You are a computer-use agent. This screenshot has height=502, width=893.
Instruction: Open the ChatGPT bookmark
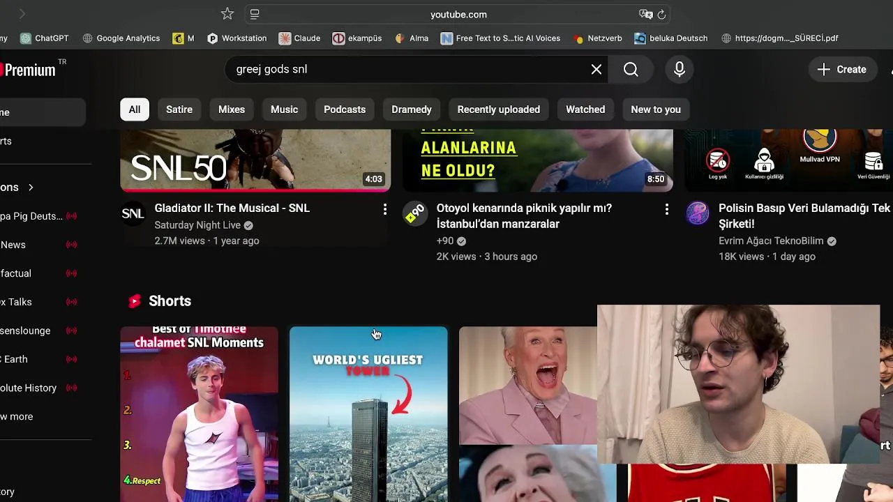tap(45, 38)
